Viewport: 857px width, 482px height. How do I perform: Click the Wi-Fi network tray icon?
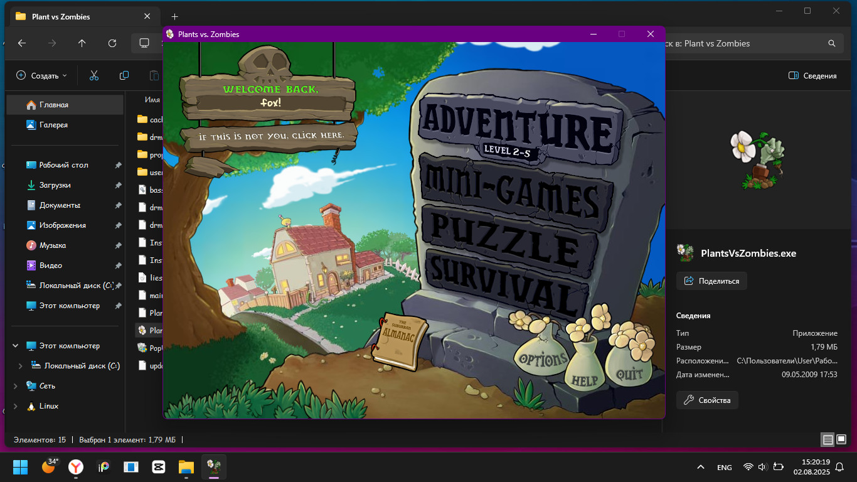748,467
